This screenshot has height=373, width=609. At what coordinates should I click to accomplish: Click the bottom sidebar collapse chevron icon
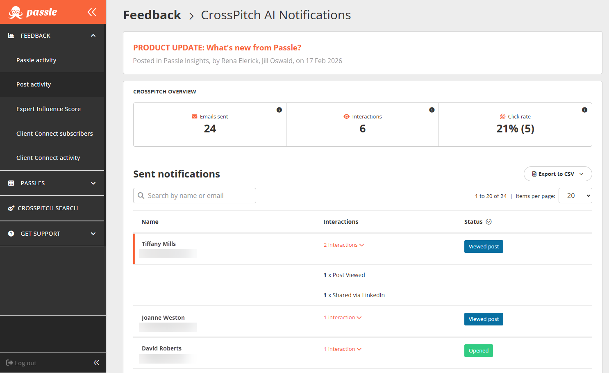pos(96,363)
